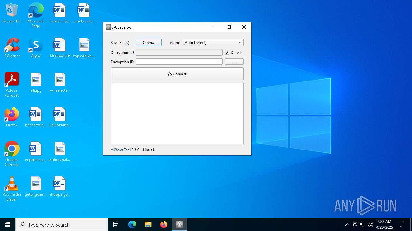
Task: Click the empty log output area
Action: [177, 114]
